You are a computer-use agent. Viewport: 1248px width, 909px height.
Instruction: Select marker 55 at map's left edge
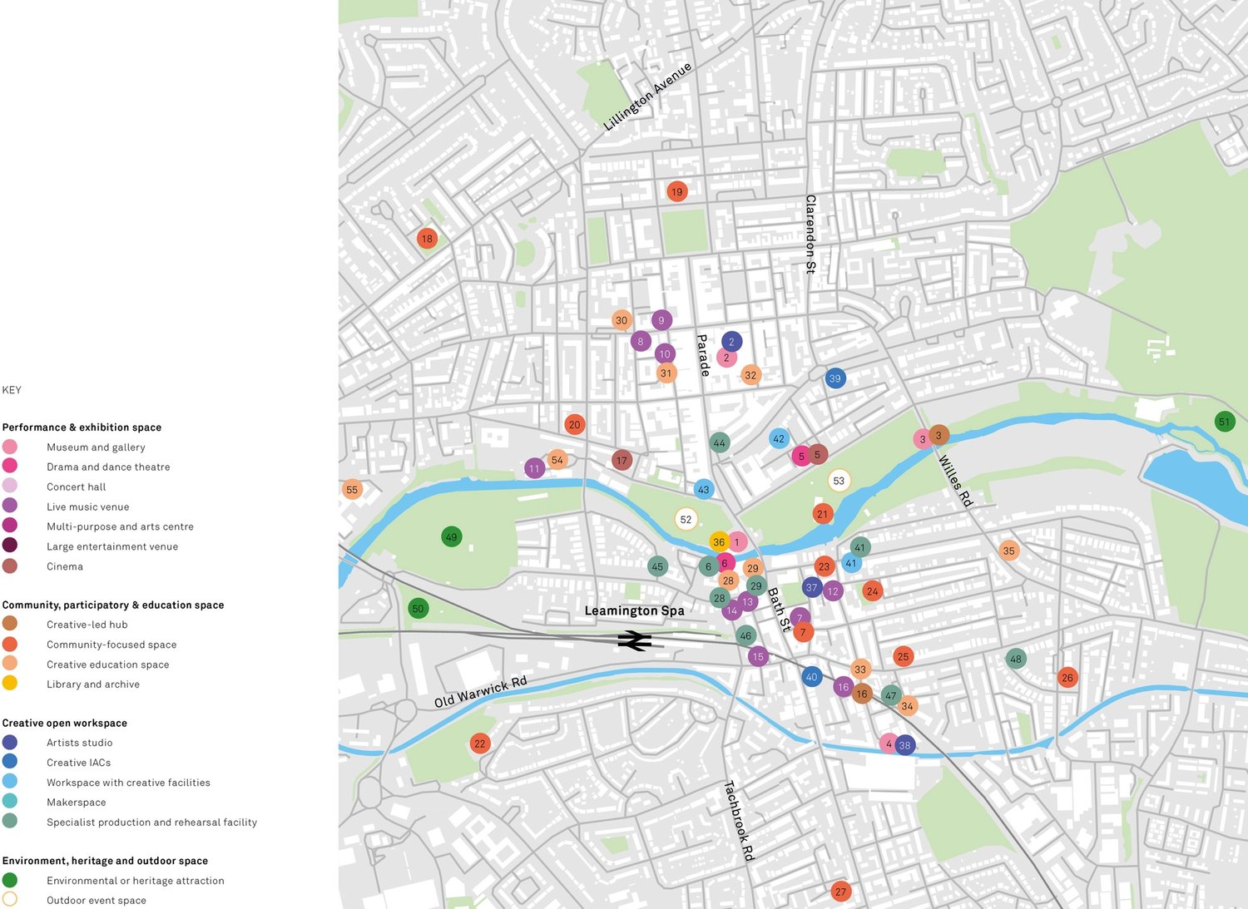click(352, 490)
